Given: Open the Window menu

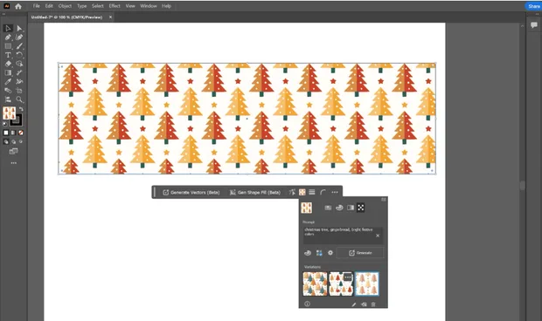Looking at the screenshot, I should (x=149, y=6).
